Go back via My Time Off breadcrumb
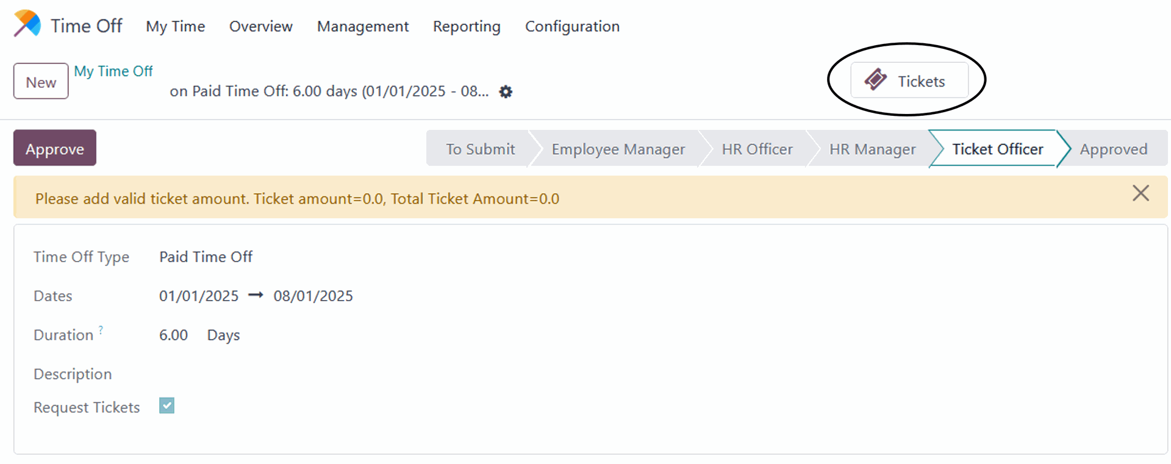Image resolution: width=1171 pixels, height=464 pixels. click(113, 71)
